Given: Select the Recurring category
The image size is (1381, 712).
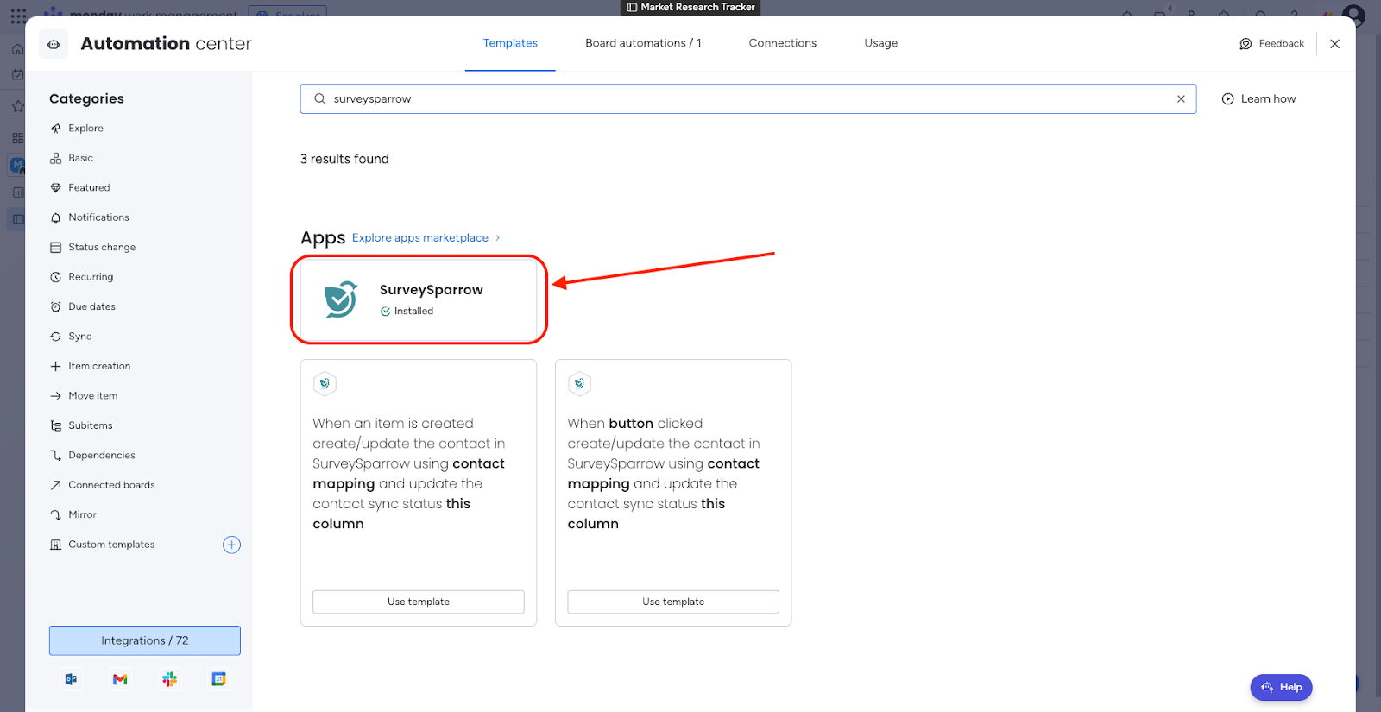Looking at the screenshot, I should tap(91, 277).
